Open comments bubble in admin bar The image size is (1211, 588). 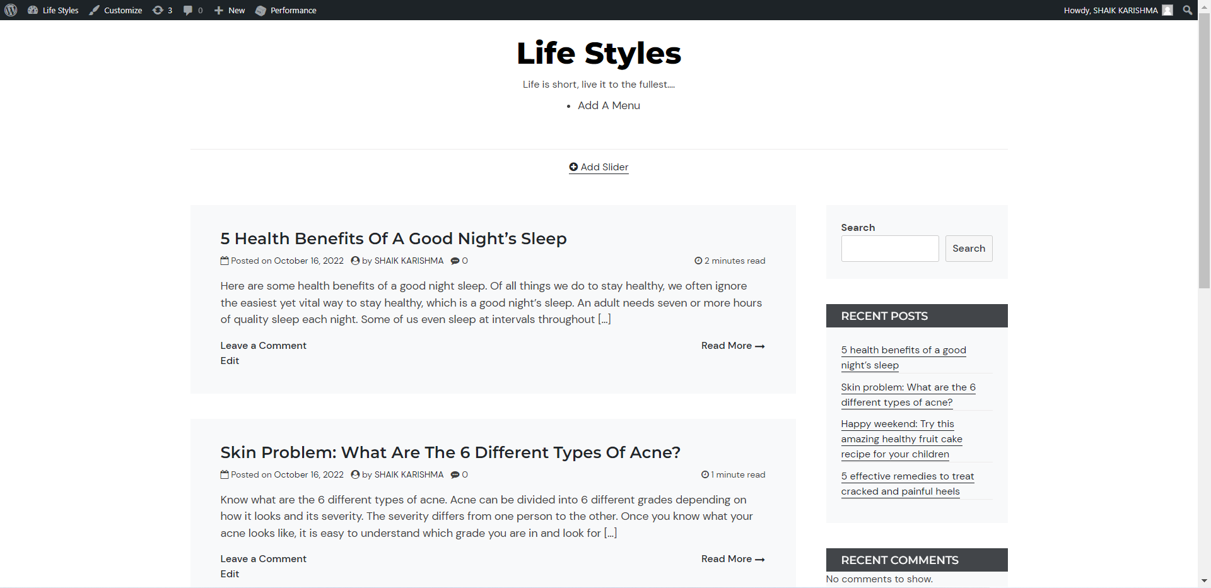[x=193, y=10]
